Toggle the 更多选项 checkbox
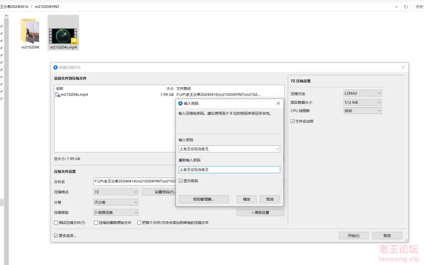This screenshot has height=265, width=424. click(56, 235)
